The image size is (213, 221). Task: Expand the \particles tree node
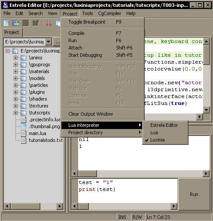(15, 85)
